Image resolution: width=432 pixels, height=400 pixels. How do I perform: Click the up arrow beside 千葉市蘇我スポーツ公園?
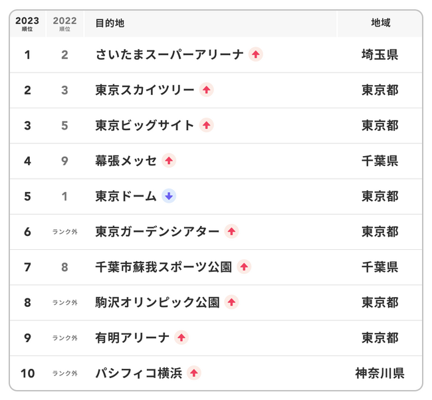tap(244, 266)
